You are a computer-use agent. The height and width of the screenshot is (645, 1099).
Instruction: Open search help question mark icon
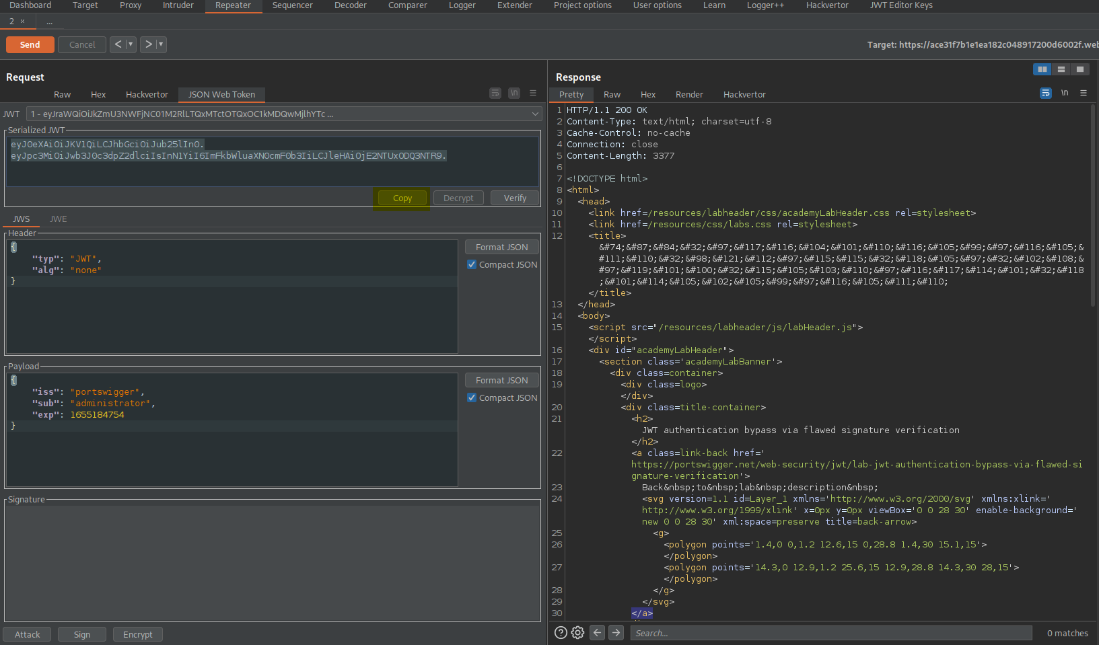[561, 633]
